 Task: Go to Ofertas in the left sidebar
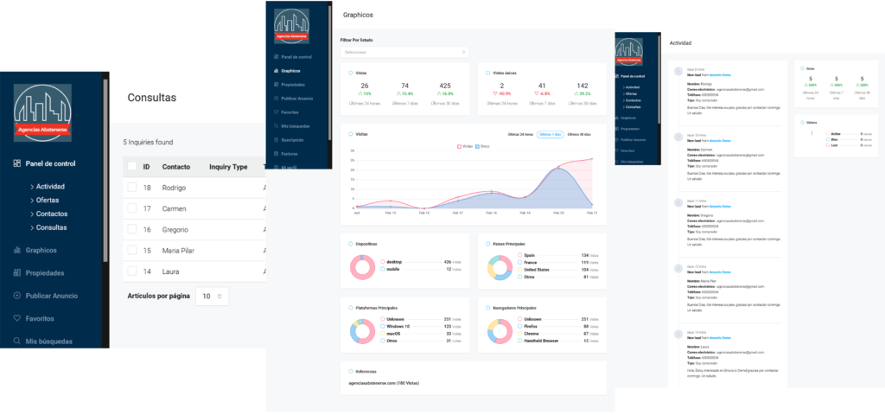pos(47,200)
